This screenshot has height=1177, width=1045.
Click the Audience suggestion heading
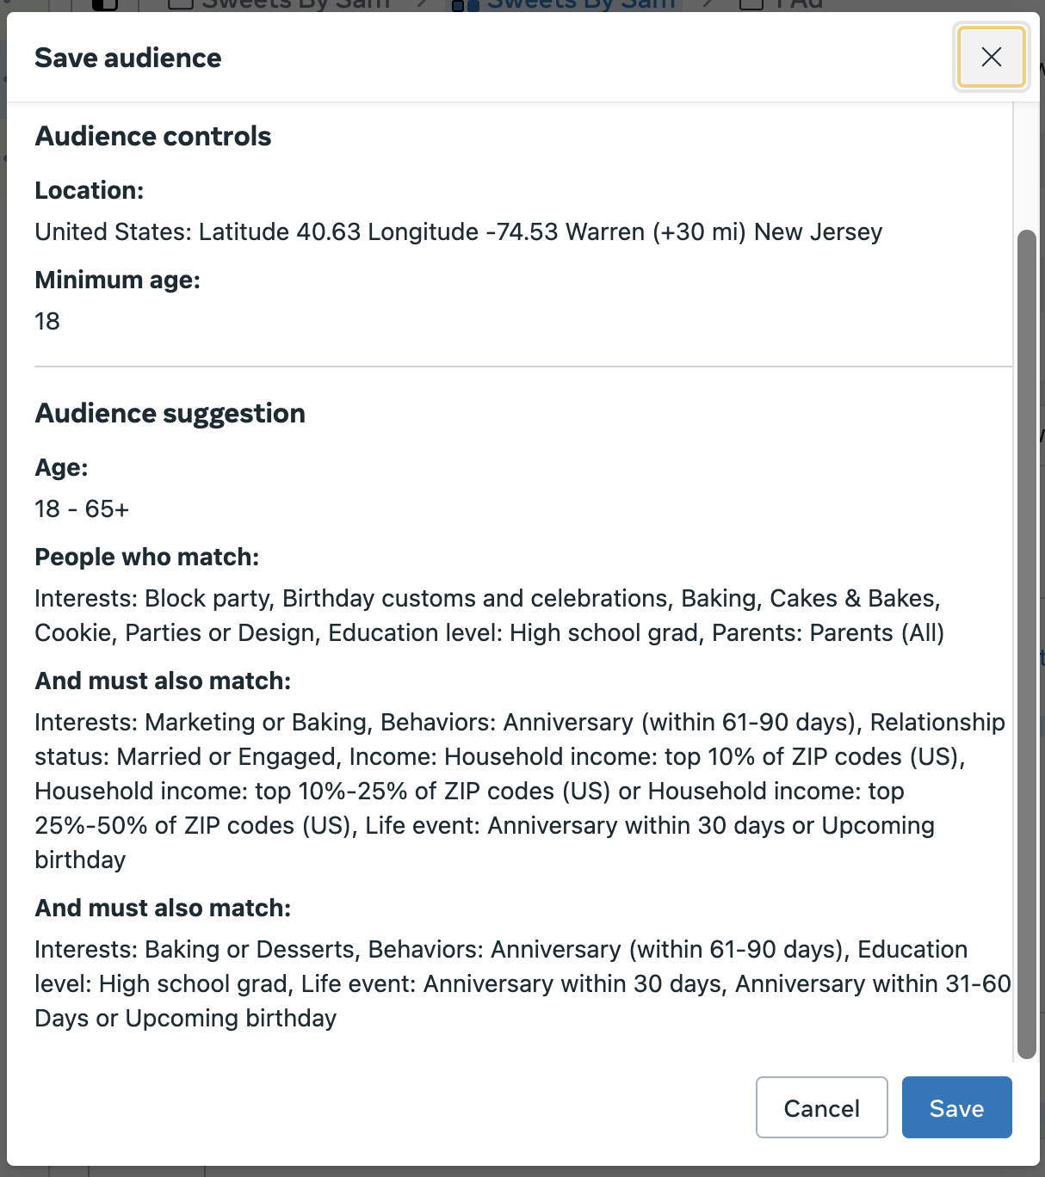point(170,413)
